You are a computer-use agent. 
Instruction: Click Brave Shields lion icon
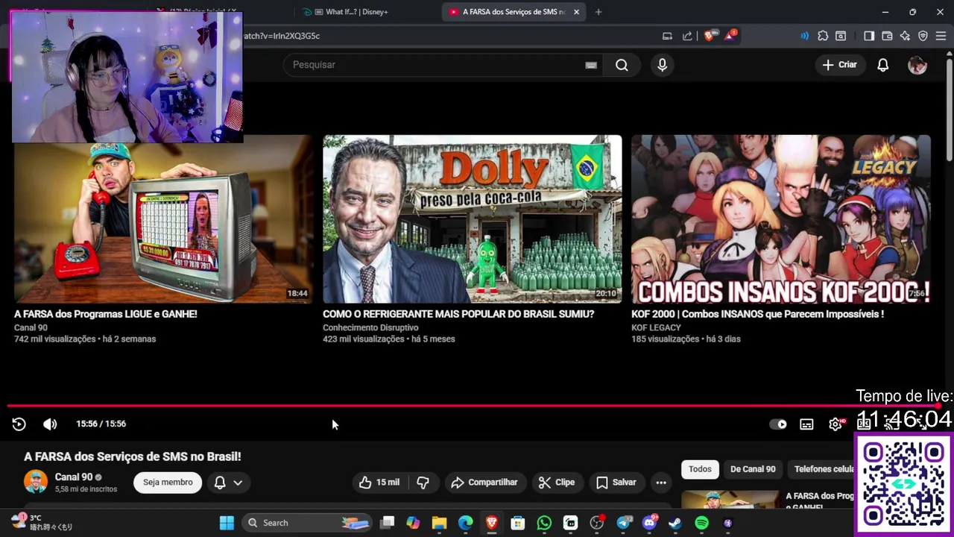click(709, 36)
